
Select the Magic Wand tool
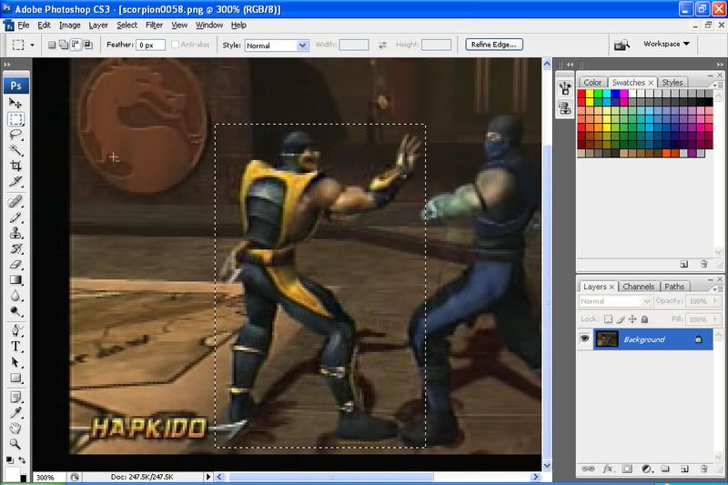15,150
